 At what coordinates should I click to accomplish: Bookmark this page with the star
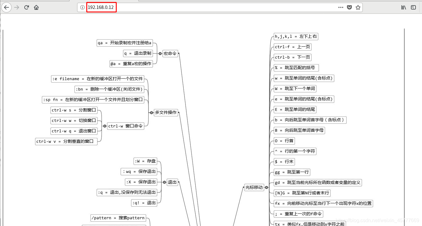coord(358,7)
